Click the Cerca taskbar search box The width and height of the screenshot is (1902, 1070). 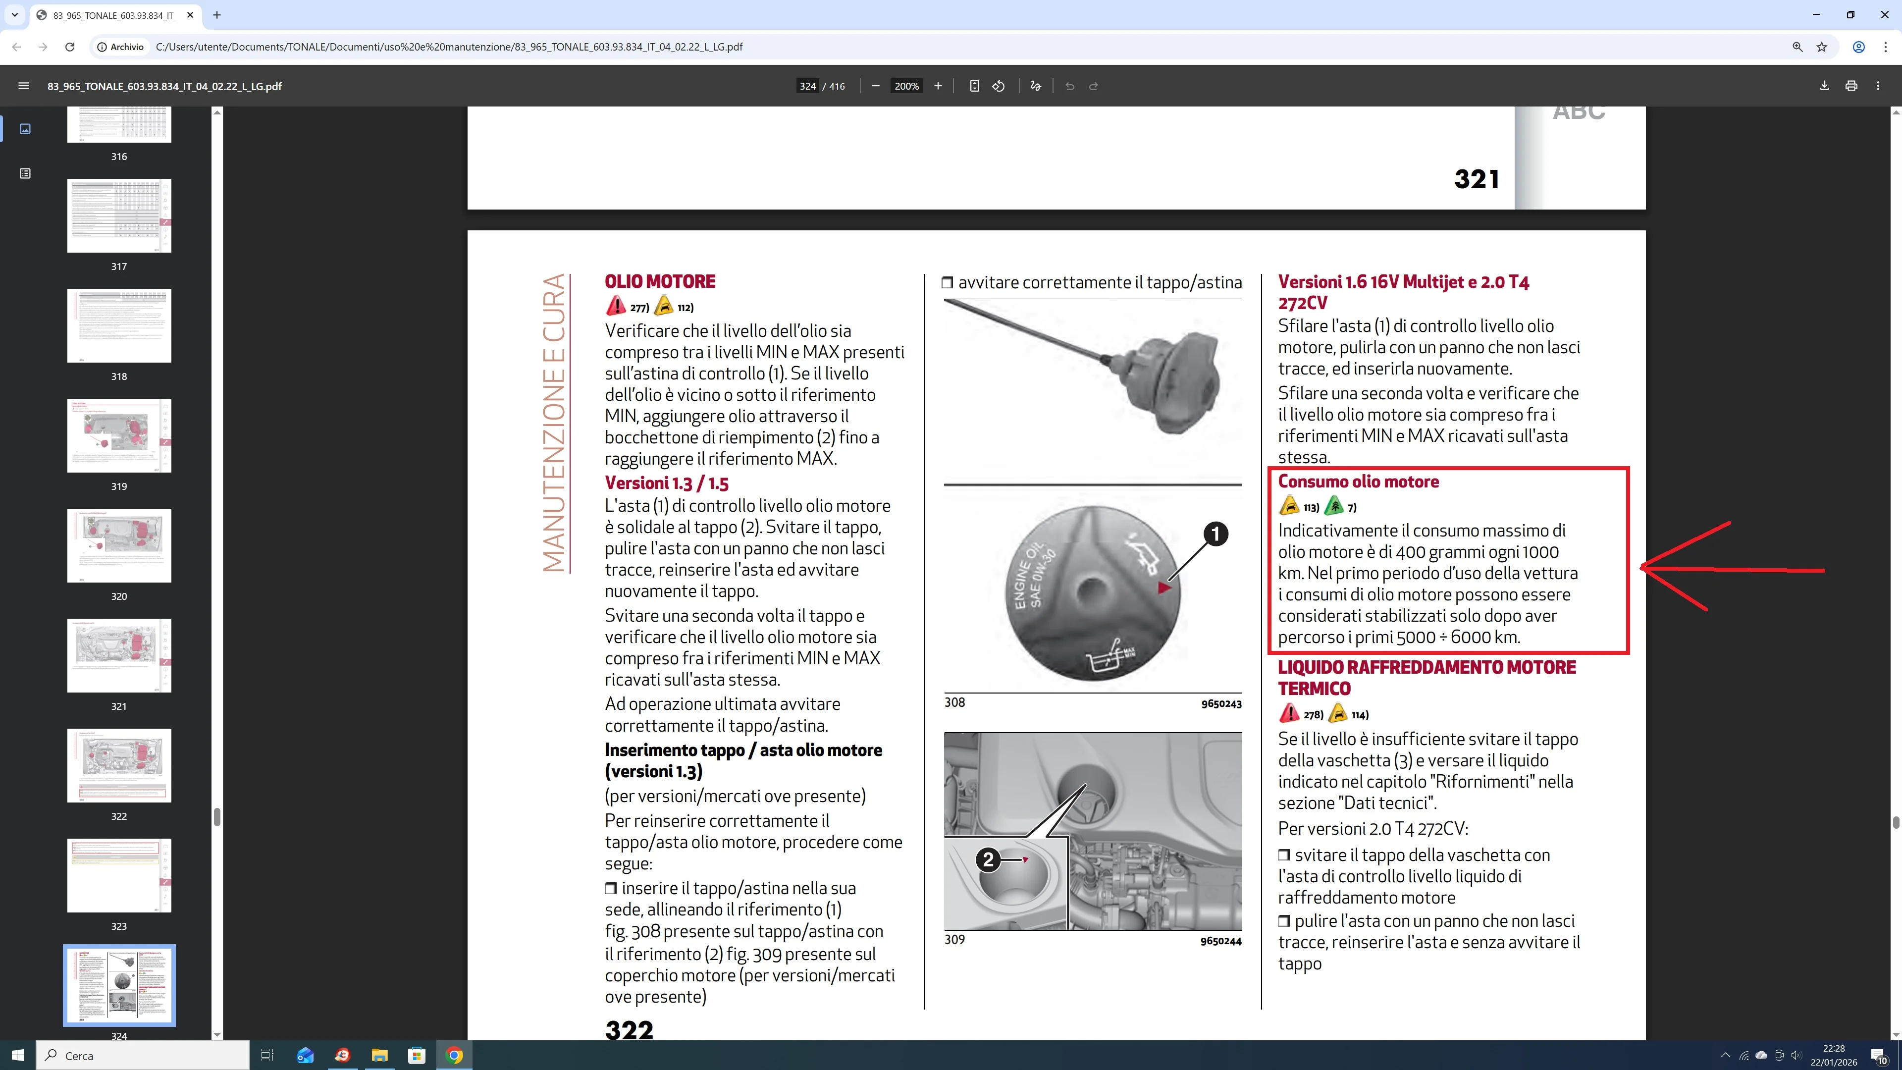143,1055
